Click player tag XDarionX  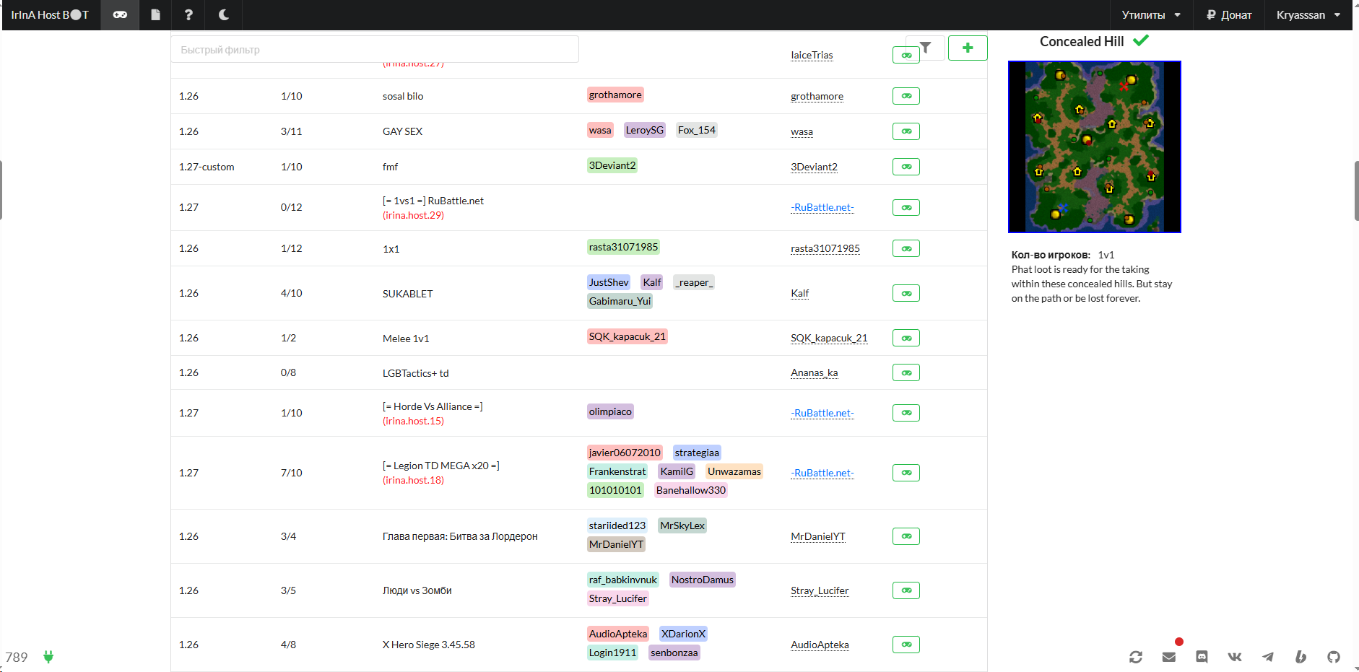(x=684, y=634)
